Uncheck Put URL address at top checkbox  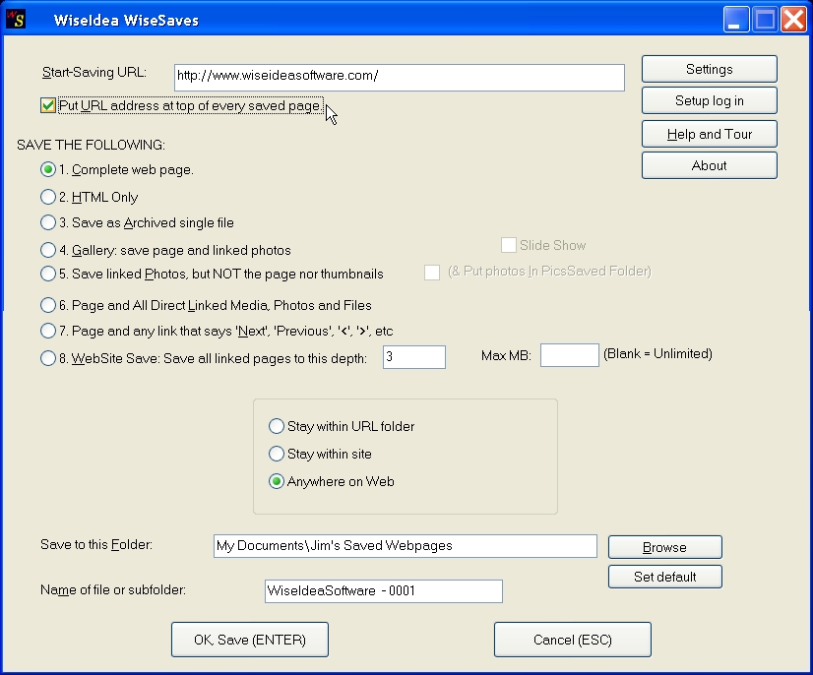coord(47,105)
